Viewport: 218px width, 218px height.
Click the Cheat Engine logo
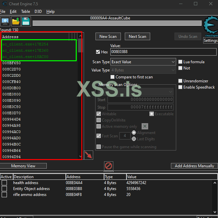click(211, 26)
